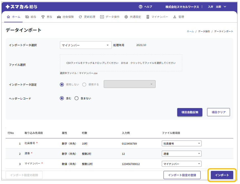
Task: Click the 項目自動反映 button
Action: 190,112
